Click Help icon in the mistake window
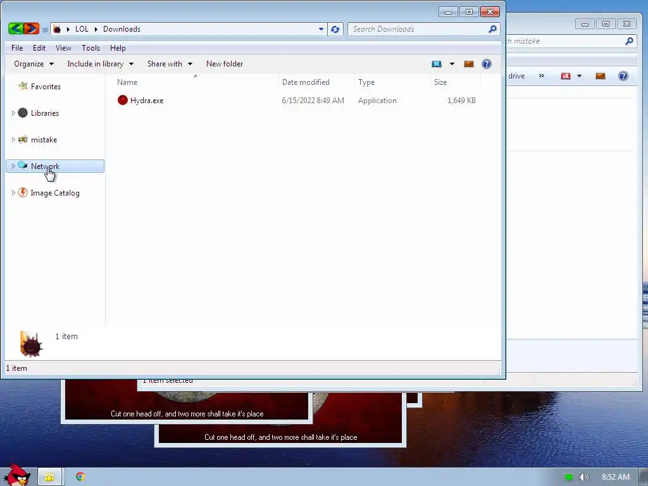Image resolution: width=648 pixels, height=486 pixels. [623, 76]
